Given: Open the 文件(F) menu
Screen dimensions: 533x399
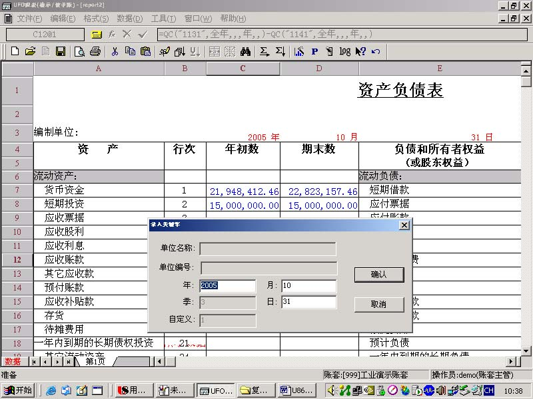Looking at the screenshot, I should (x=29, y=19).
